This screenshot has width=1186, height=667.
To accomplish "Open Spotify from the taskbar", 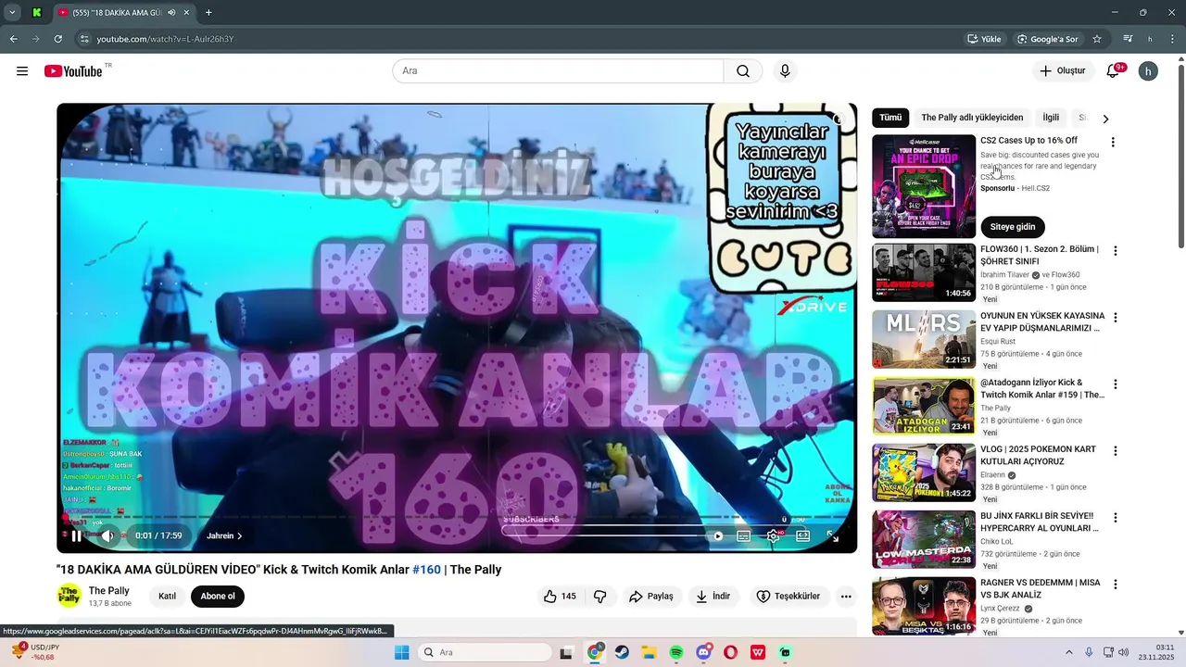I will (676, 652).
